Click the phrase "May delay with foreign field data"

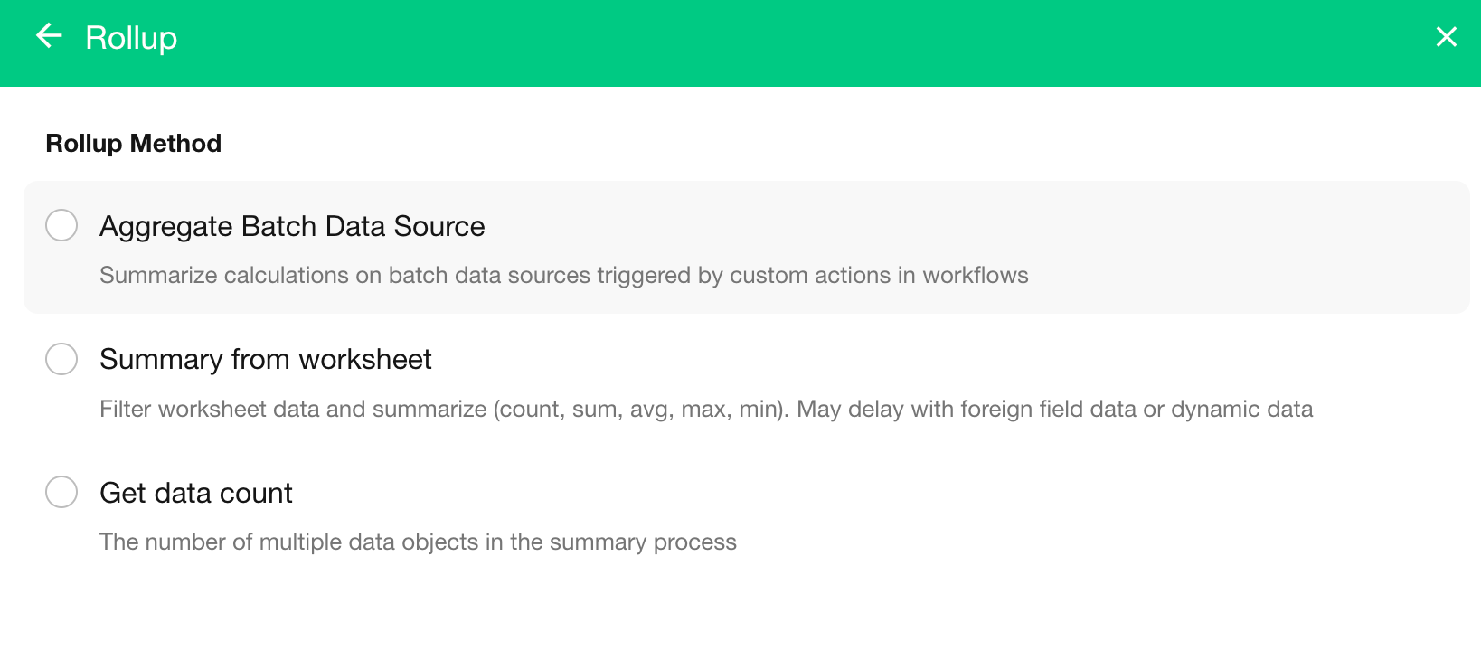tap(966, 410)
